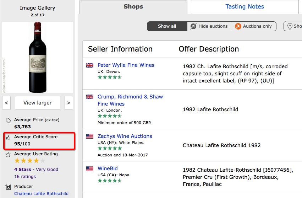Open Chateau Lafite Rothschild producer link
Screen dimensions: 302x198
41,194
